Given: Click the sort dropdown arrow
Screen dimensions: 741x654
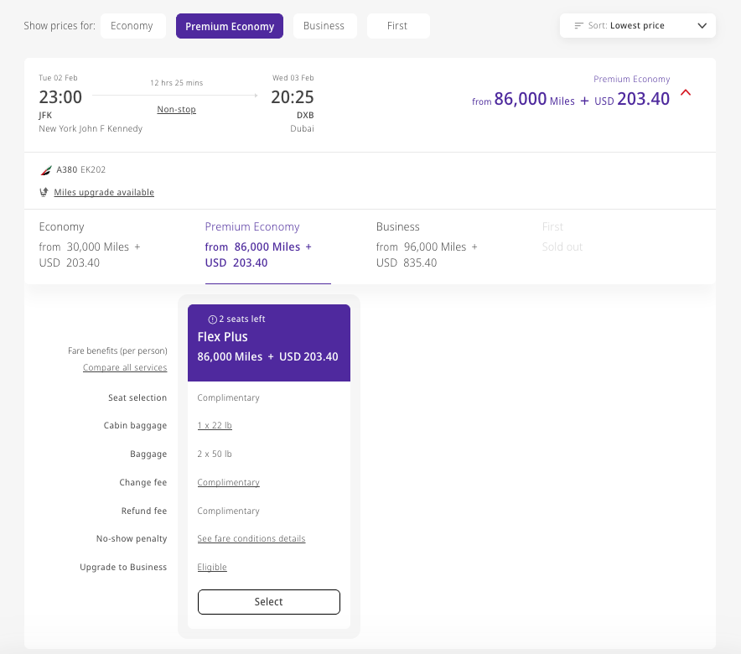Looking at the screenshot, I should pos(702,25).
